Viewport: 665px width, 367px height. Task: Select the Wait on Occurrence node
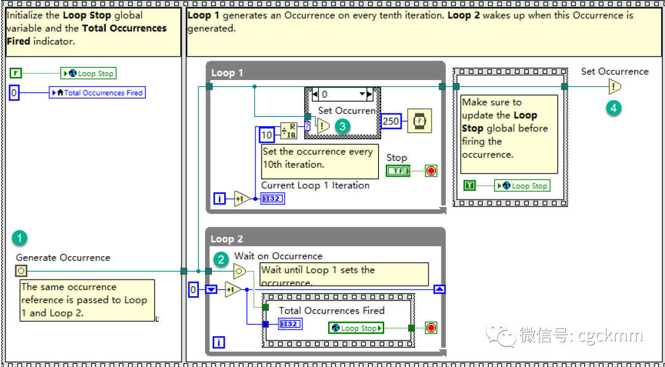point(240,270)
